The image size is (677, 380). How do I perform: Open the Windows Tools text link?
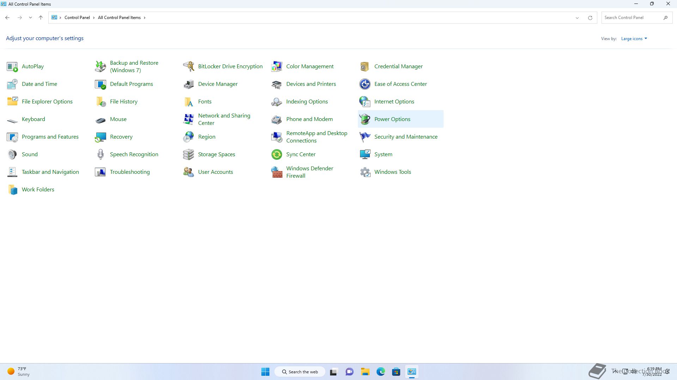[x=393, y=172]
